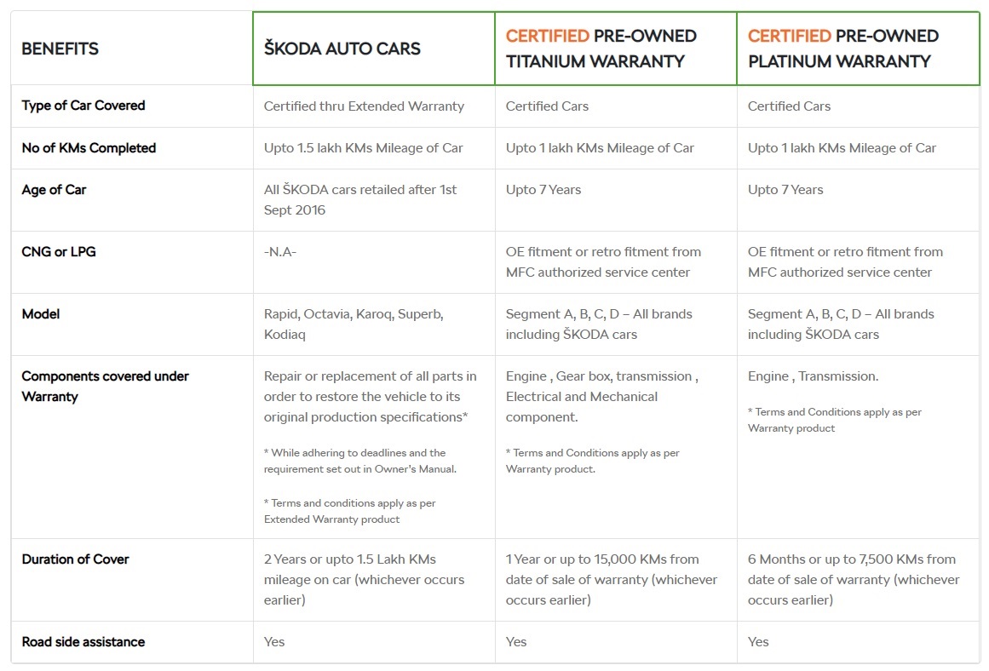Click the BENEFITS header cell
989x671 pixels.
[x=60, y=49]
